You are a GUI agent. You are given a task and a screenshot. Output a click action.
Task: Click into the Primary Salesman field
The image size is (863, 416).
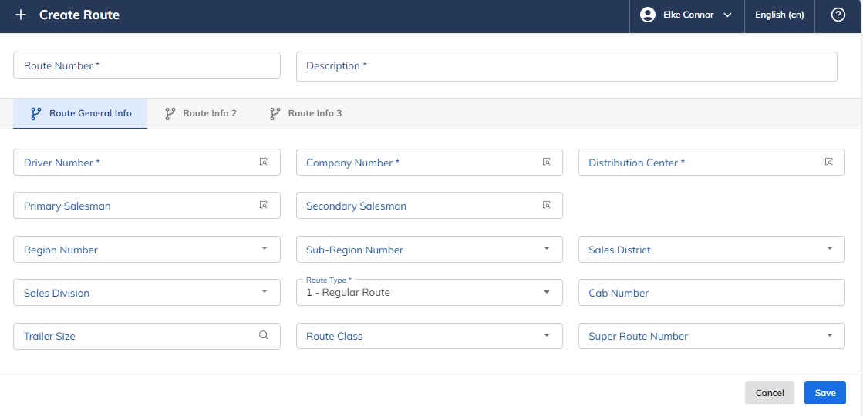tap(147, 206)
